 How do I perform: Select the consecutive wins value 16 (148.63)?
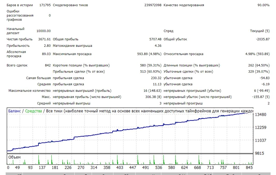(152, 91)
